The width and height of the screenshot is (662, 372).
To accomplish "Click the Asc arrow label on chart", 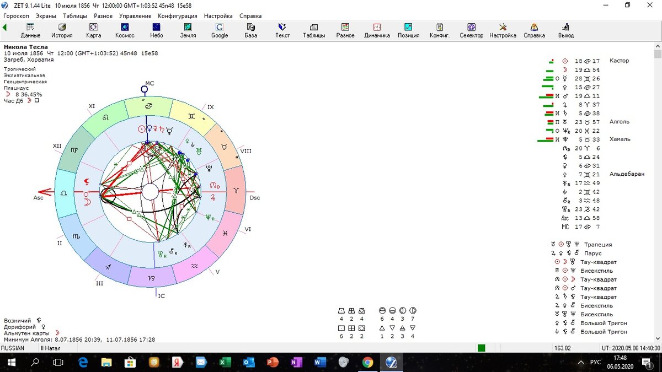I will (38, 197).
